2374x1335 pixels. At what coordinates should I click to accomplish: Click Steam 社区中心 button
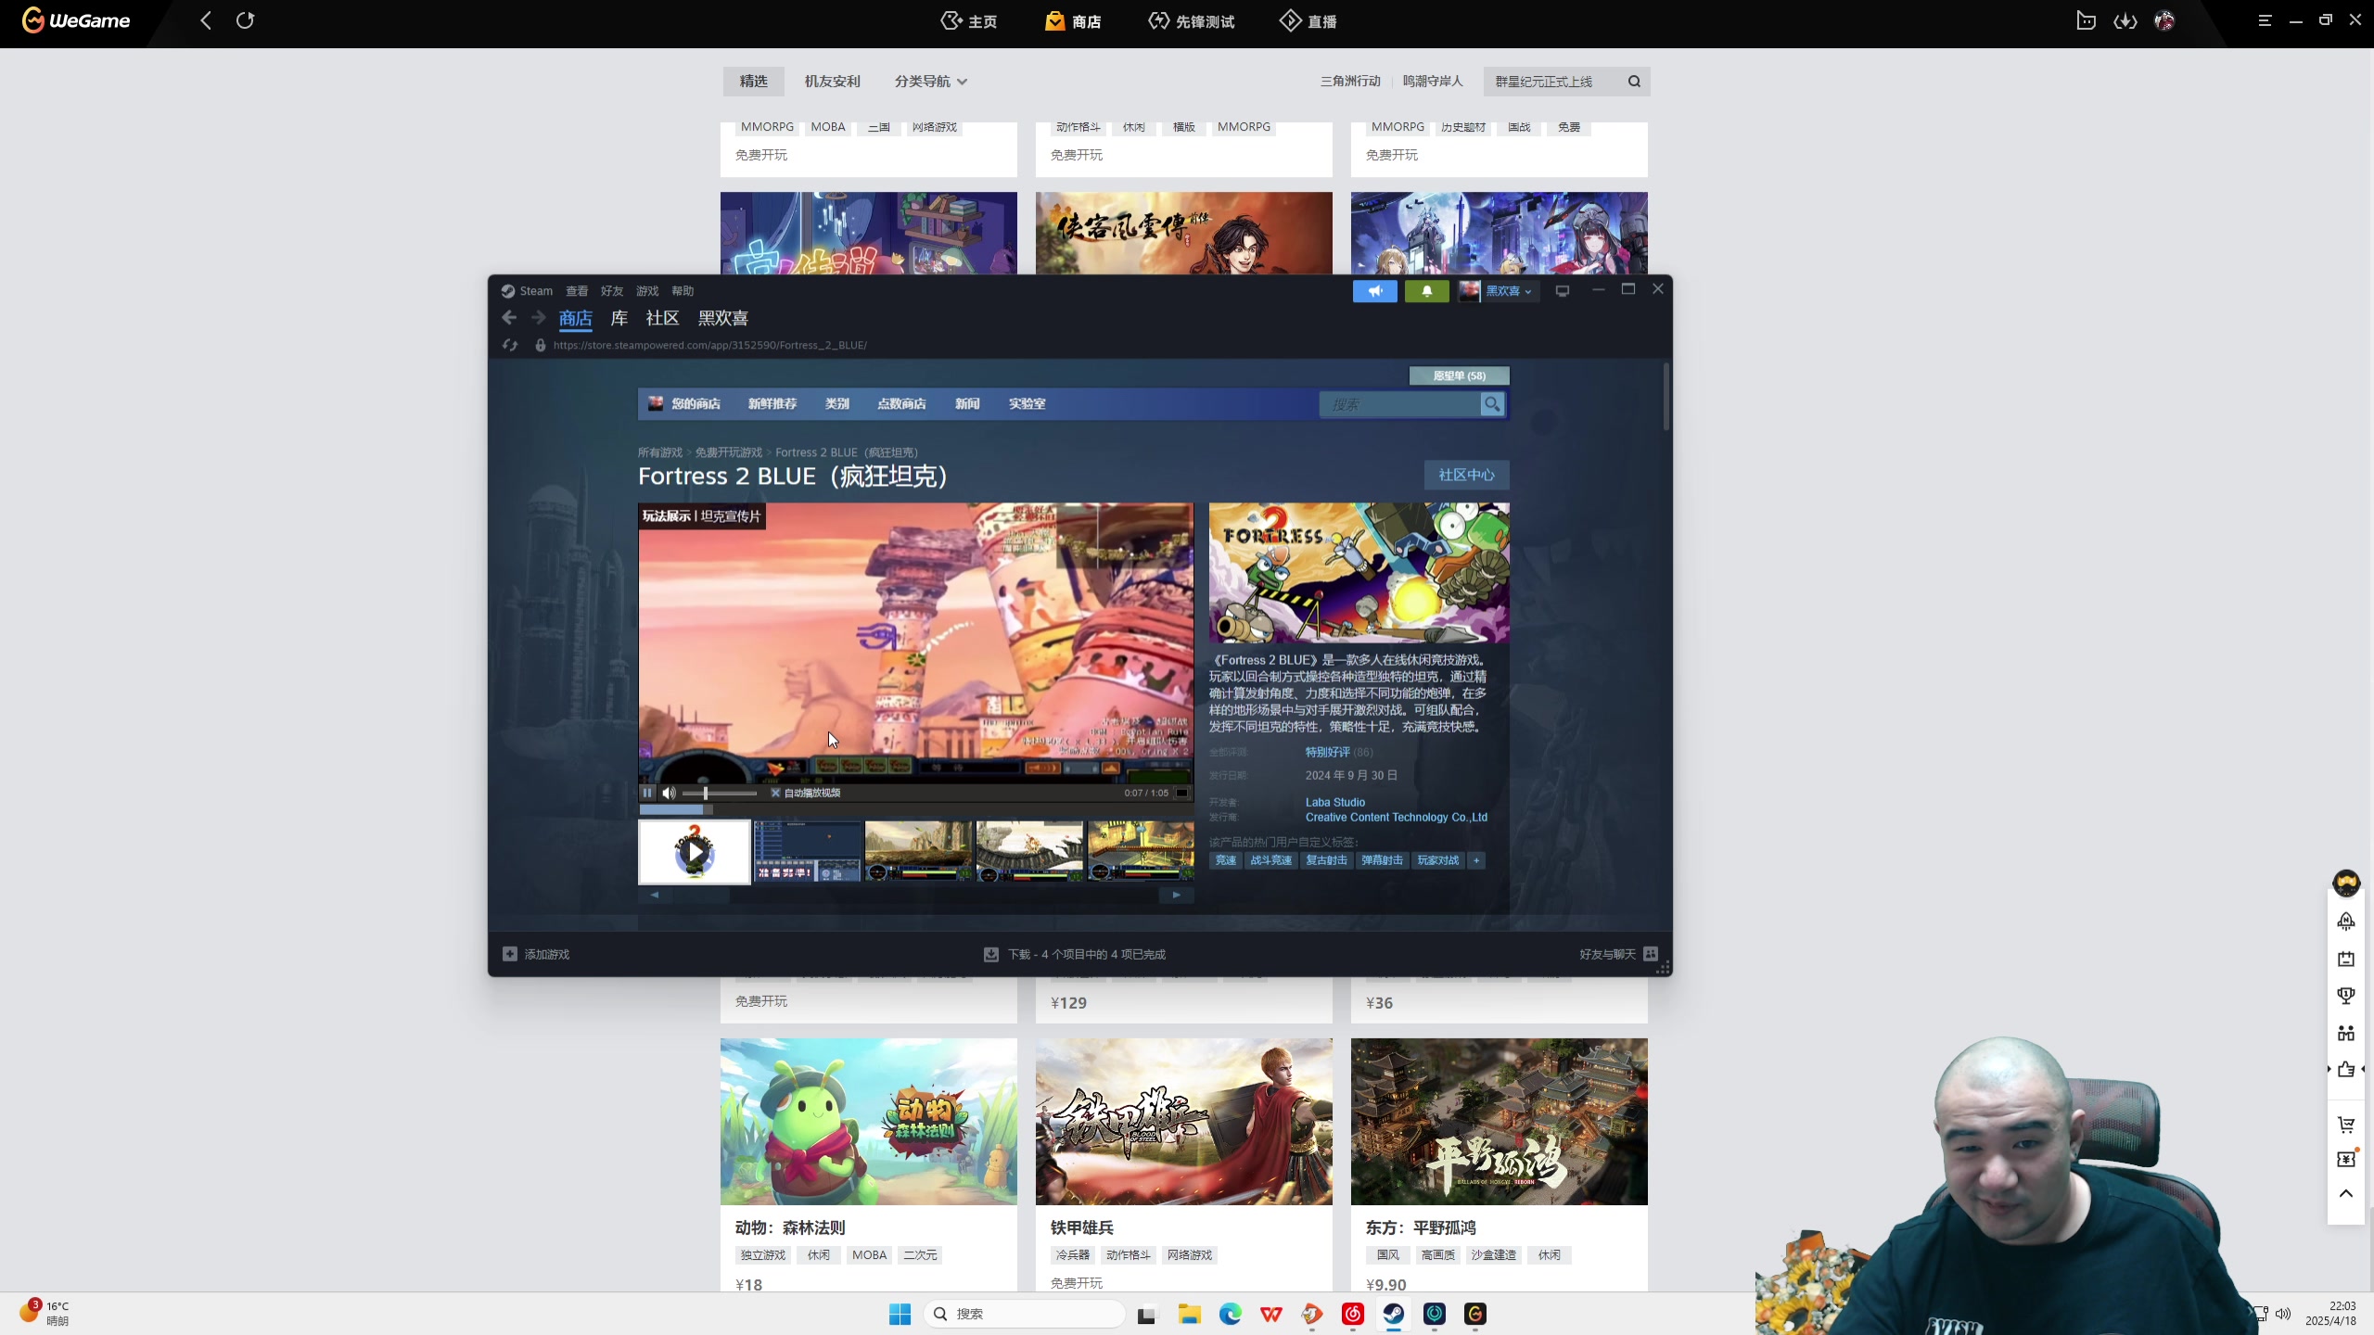point(1466,475)
